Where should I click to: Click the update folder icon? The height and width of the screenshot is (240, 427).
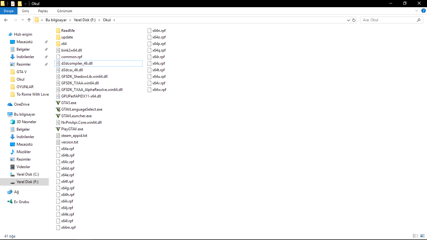[x=58, y=37]
